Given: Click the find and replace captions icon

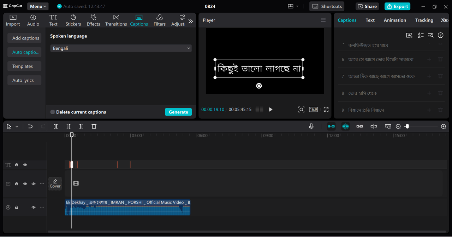Looking at the screenshot, I should click(430, 35).
